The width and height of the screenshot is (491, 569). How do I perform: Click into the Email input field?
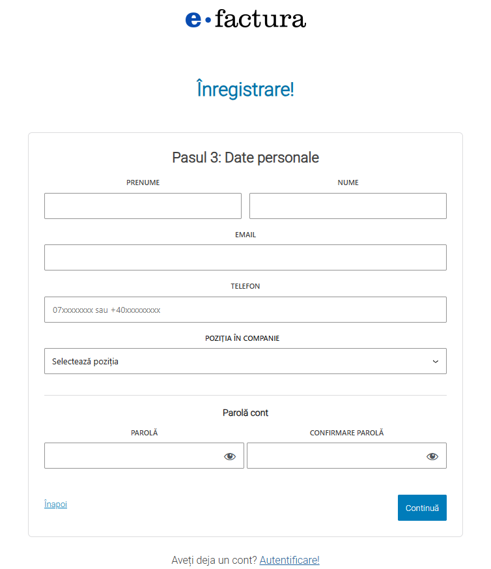click(245, 257)
